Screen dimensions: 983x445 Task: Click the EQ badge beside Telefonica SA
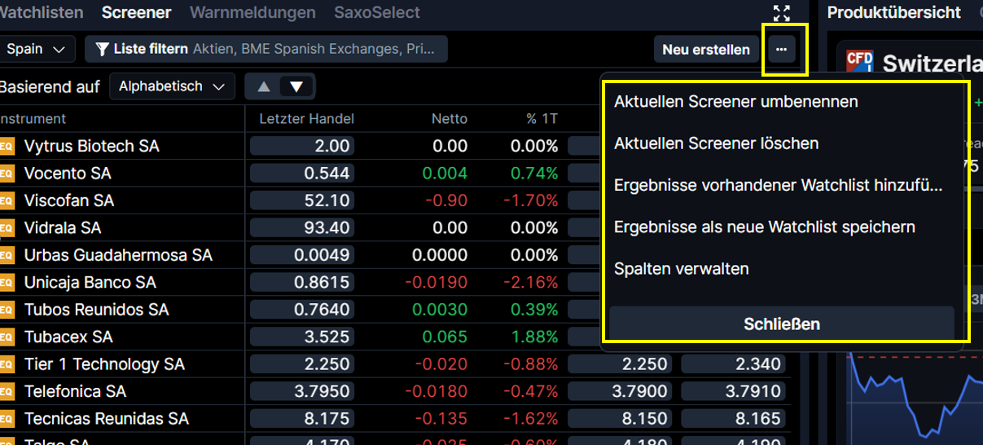[x=7, y=391]
